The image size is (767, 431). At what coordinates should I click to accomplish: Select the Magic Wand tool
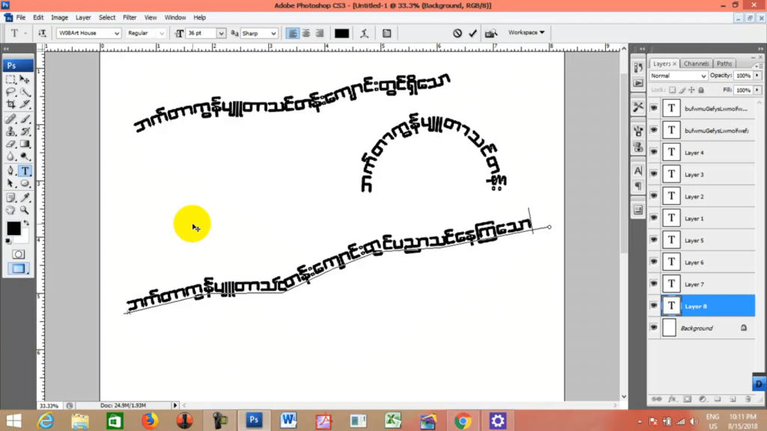click(x=25, y=92)
